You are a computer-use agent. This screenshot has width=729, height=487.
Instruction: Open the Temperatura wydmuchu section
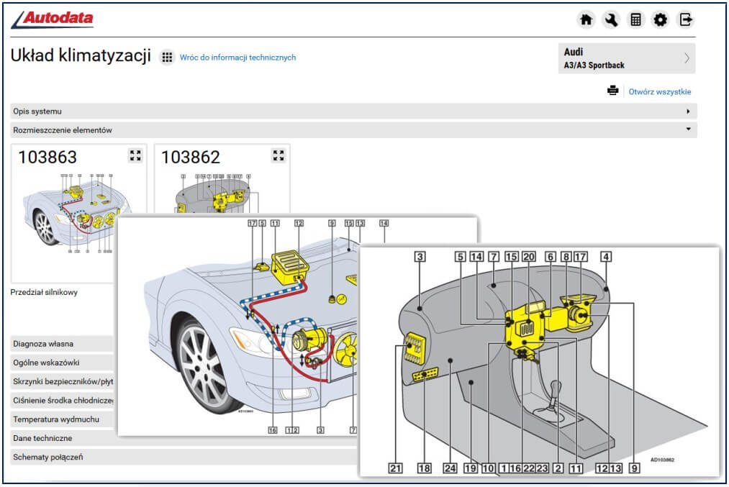62,419
